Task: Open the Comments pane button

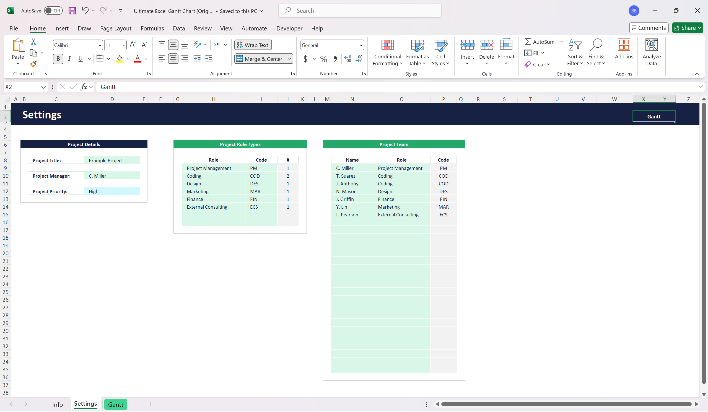Action: pos(649,28)
